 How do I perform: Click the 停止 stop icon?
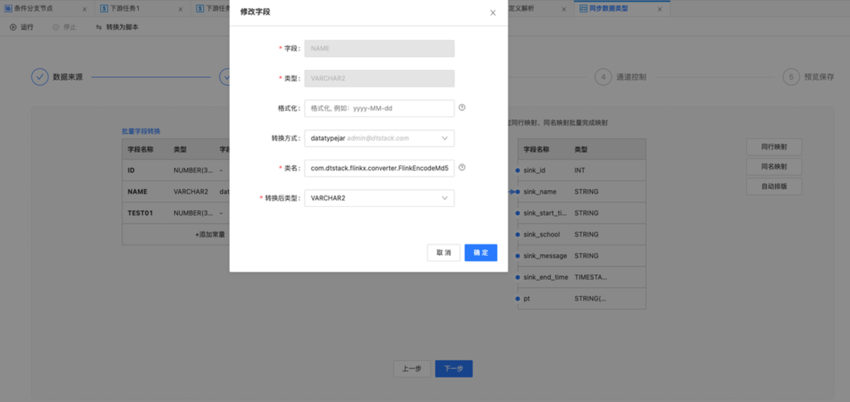point(56,27)
